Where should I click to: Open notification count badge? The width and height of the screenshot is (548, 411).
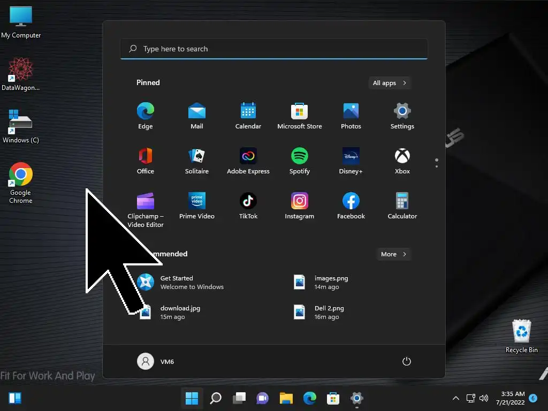[533, 398]
